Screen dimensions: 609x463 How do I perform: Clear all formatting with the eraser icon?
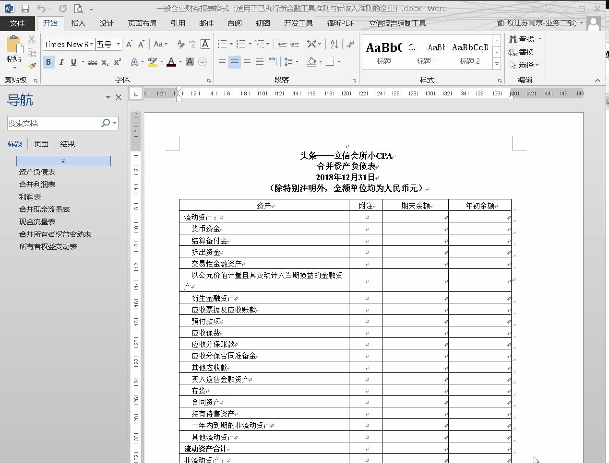[x=181, y=44]
